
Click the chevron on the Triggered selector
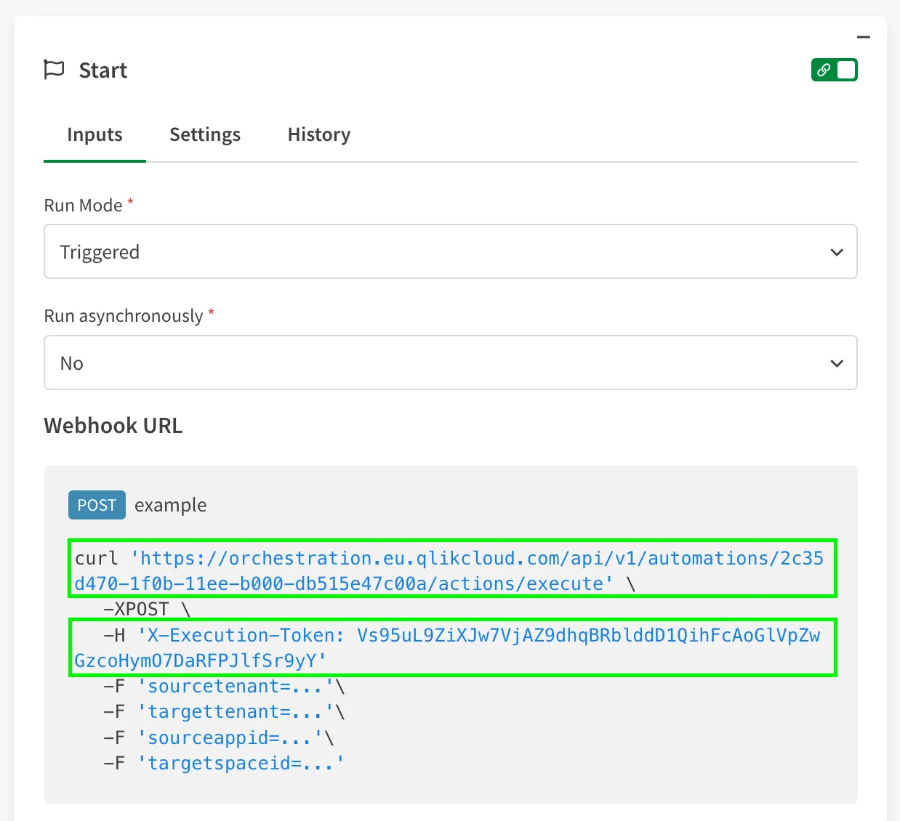(x=837, y=251)
